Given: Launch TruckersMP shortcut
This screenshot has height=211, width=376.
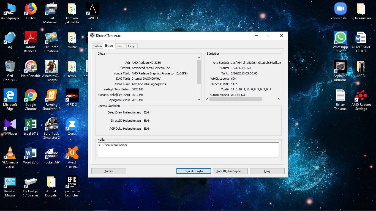Looking at the screenshot, I should click(51, 156).
